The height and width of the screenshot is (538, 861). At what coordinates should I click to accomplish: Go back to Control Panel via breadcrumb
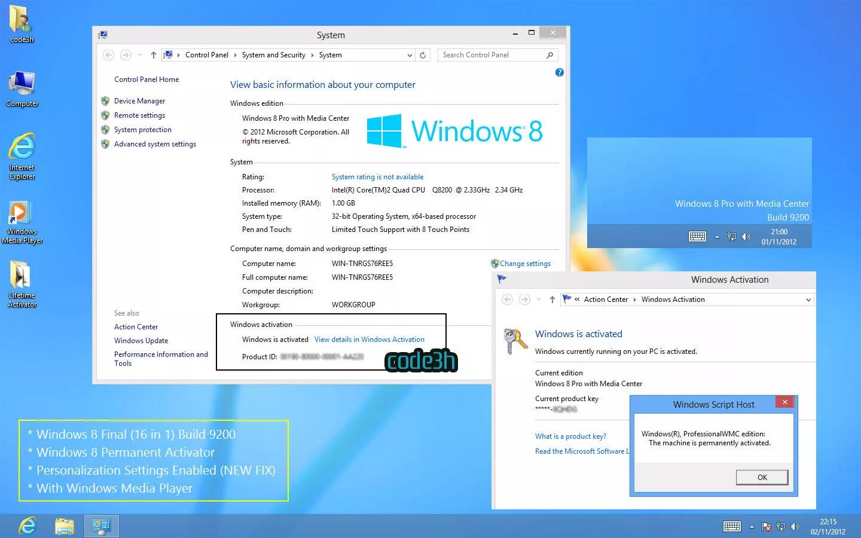pos(207,54)
